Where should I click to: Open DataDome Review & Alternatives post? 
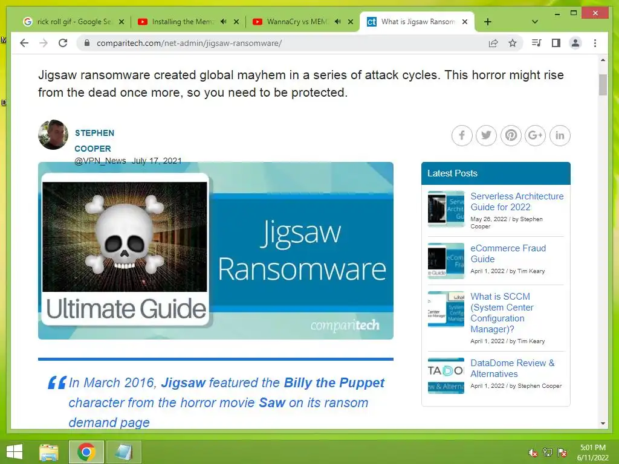pyautogui.click(x=513, y=368)
